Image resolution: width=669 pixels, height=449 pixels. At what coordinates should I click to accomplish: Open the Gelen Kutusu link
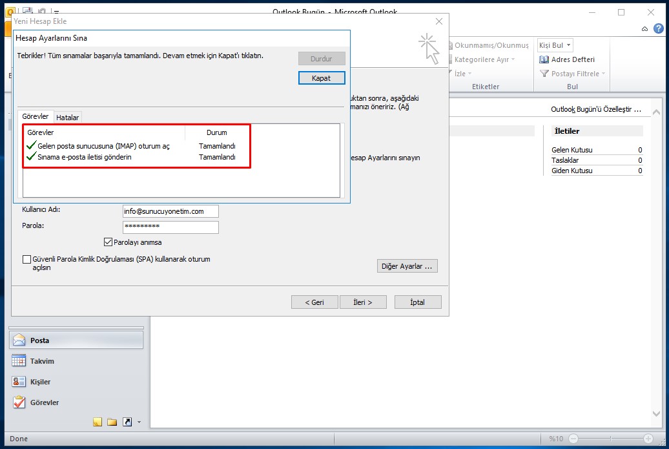click(x=571, y=150)
